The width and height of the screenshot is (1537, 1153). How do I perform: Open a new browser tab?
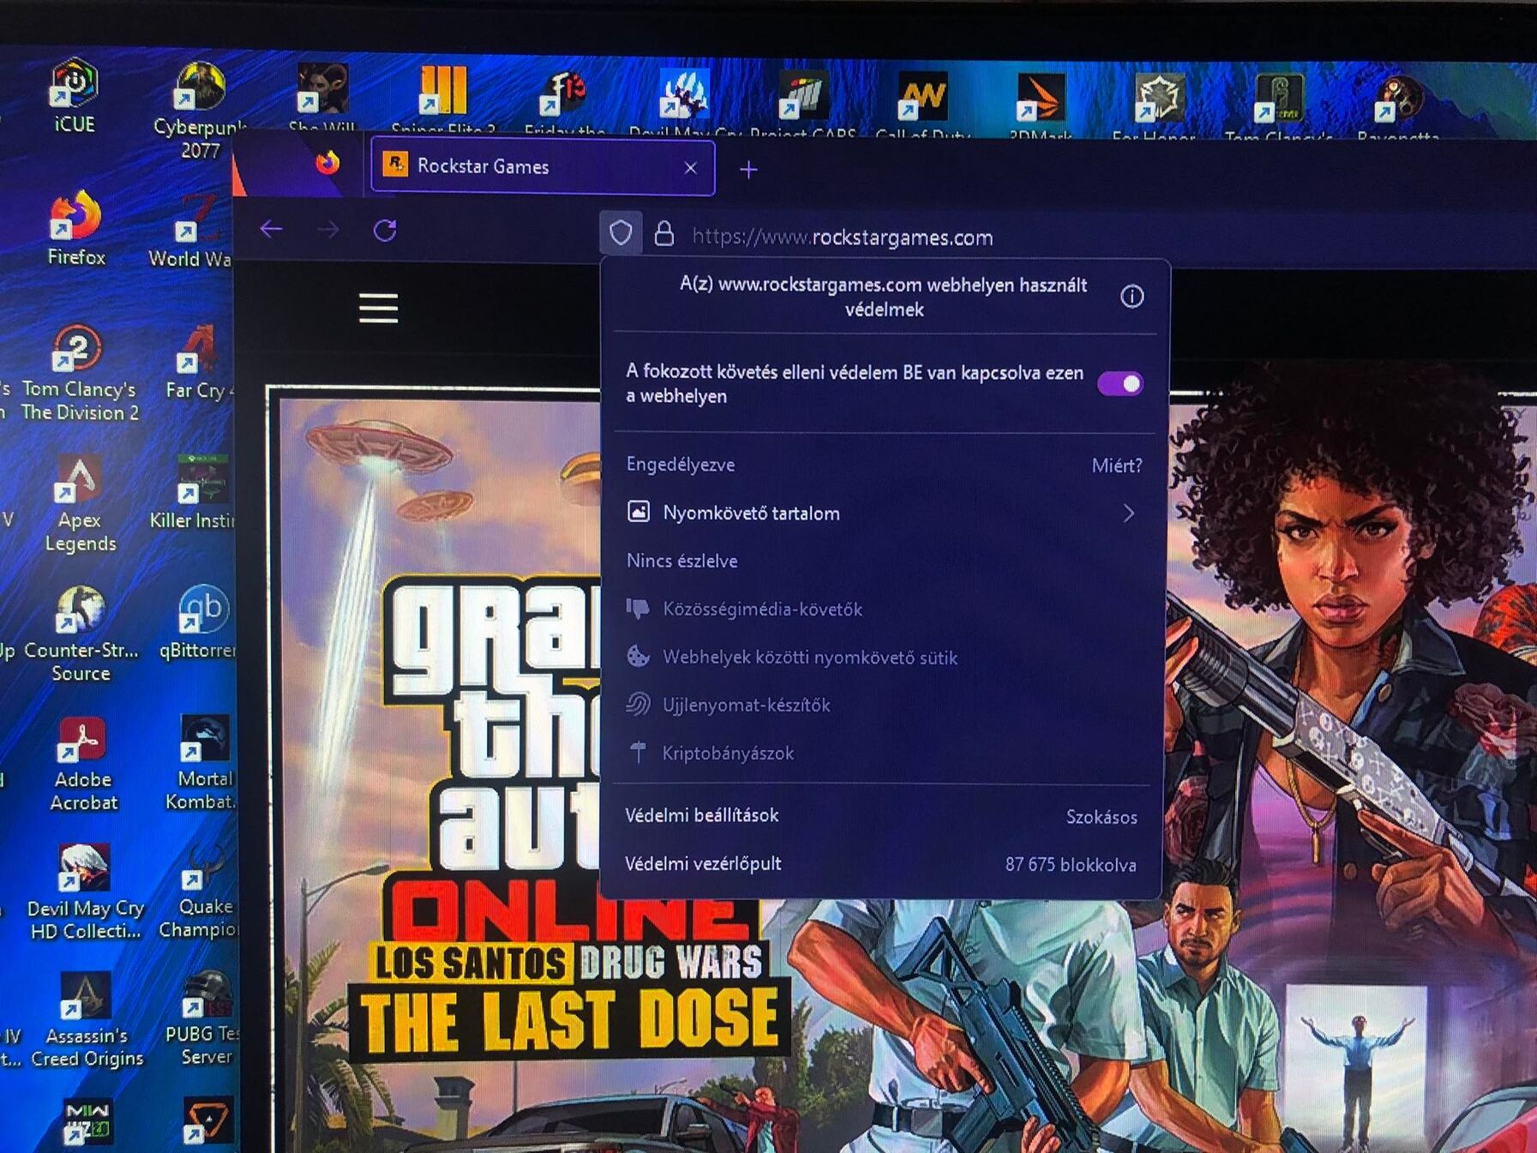[748, 170]
